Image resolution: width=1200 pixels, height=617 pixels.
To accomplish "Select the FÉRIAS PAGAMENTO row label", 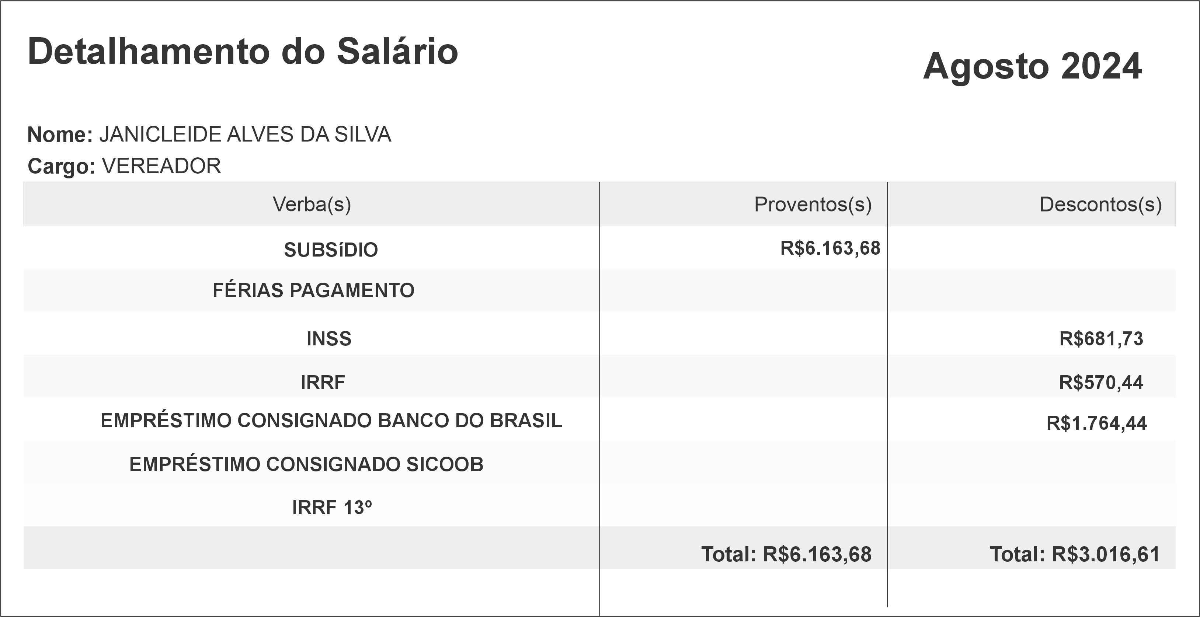I will click(x=313, y=290).
